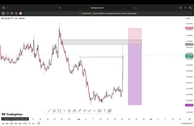194x126 pixels.
Task: Select the YTD range
Action: (25, 123)
